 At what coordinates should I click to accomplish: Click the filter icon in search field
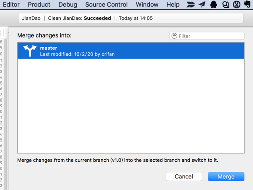174,36
